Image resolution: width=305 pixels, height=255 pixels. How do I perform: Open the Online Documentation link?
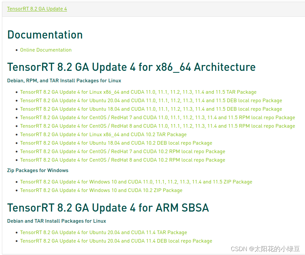click(x=46, y=50)
